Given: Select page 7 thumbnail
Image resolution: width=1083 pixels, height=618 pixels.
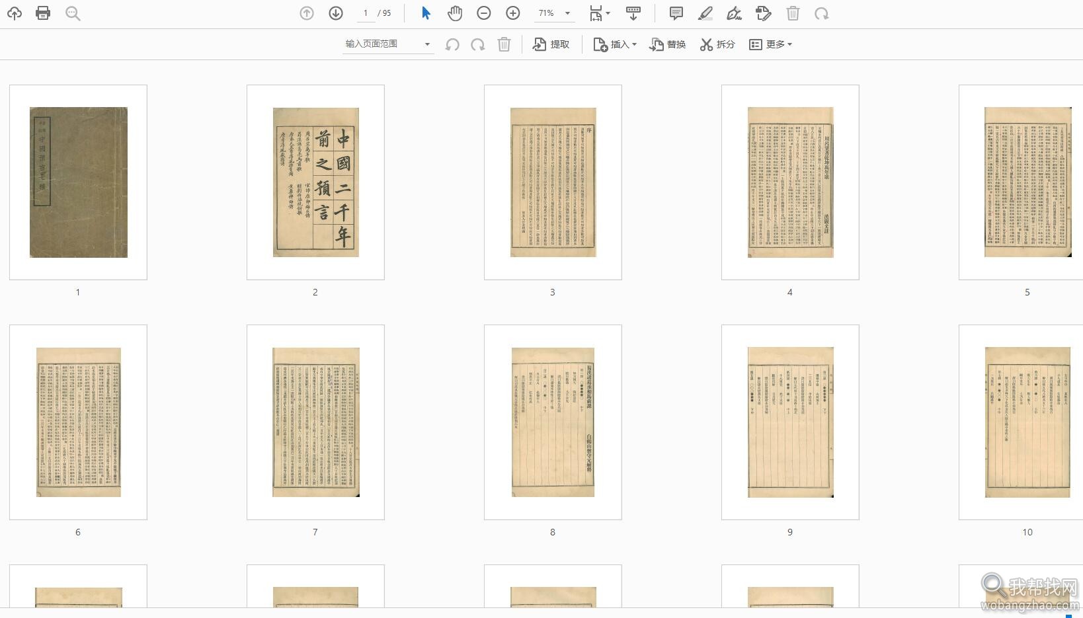Looking at the screenshot, I should point(315,422).
